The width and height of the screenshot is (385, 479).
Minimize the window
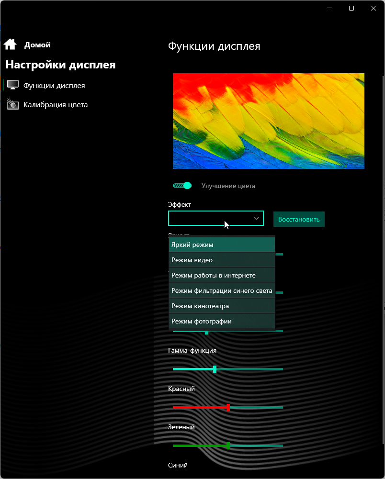click(329, 8)
